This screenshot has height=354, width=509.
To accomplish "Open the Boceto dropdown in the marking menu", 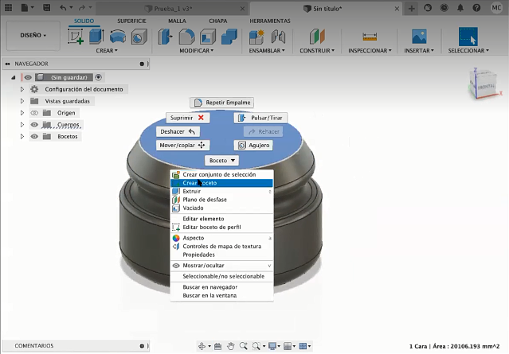I will pyautogui.click(x=222, y=160).
